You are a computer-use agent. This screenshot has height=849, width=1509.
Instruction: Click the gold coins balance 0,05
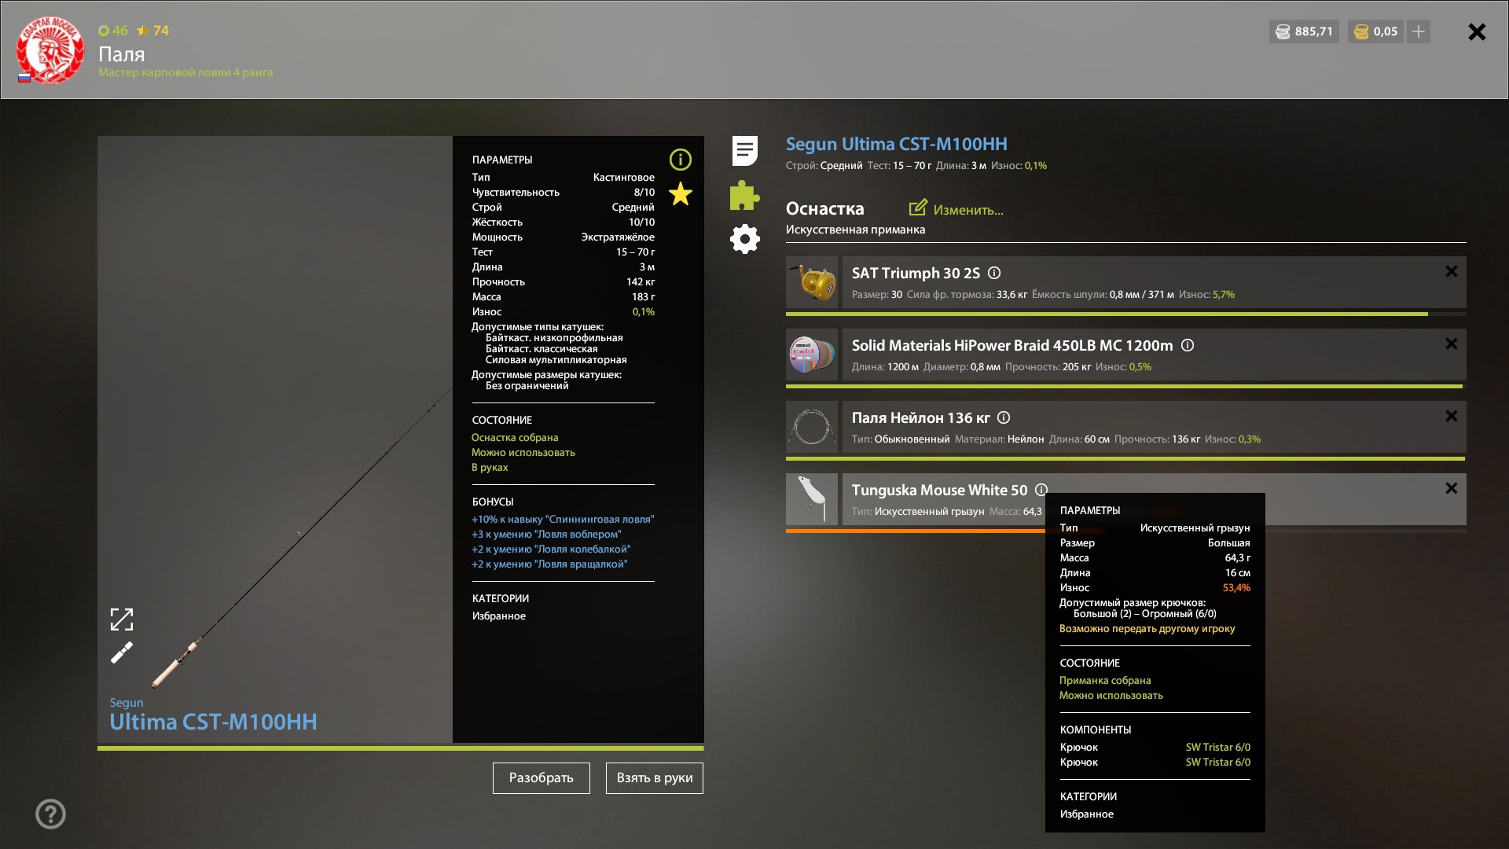click(x=1375, y=31)
